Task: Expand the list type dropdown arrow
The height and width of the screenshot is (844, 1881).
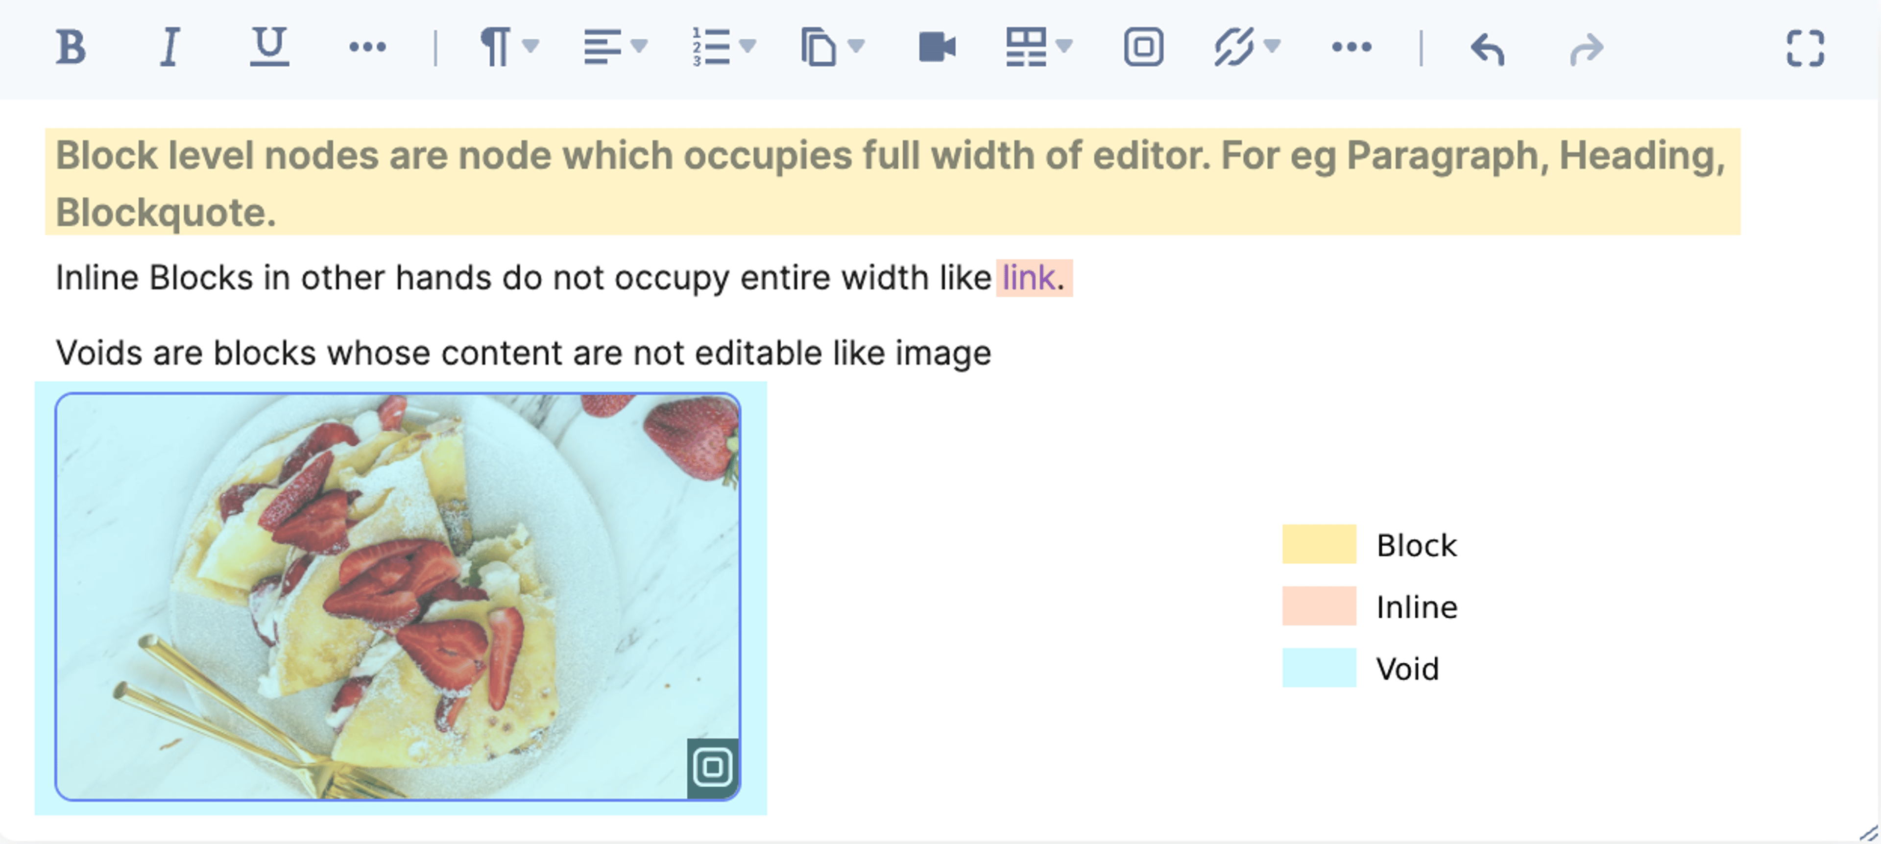Action: (747, 47)
